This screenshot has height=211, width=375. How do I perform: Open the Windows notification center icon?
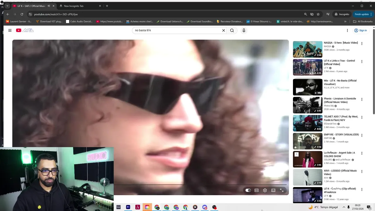369,207
